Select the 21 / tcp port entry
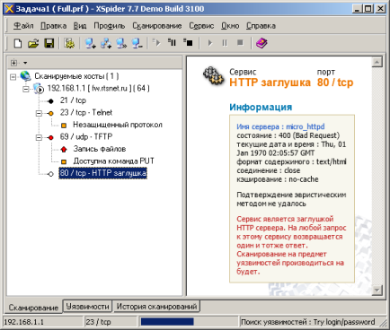Viewport: 390px width, 330px height. click(x=73, y=100)
